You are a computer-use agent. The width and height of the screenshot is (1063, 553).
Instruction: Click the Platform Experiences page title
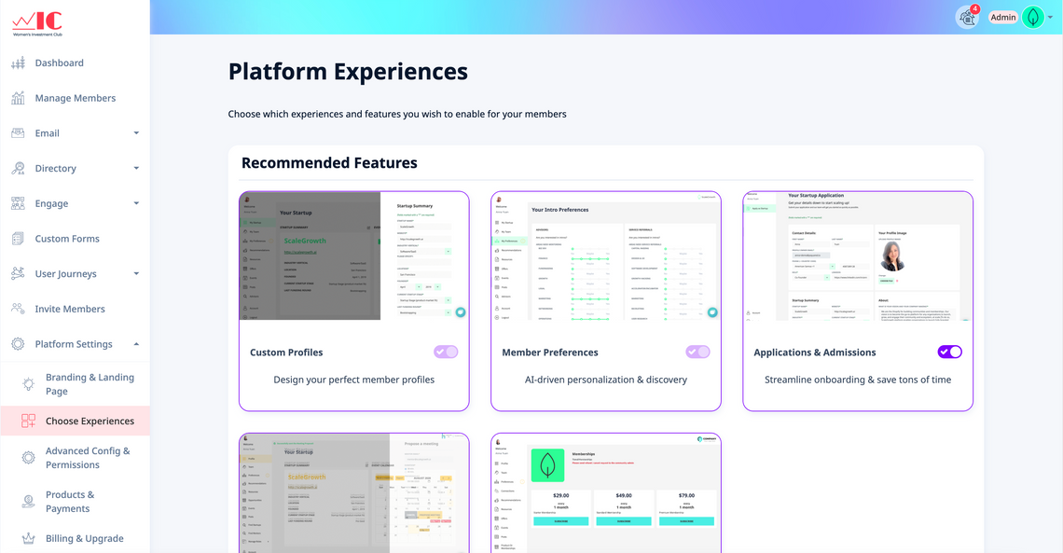click(x=348, y=72)
